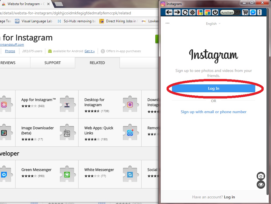Open settings with the gear icon in the Instagram toolbar
This screenshot has height=204, width=271.
click(x=192, y=12)
